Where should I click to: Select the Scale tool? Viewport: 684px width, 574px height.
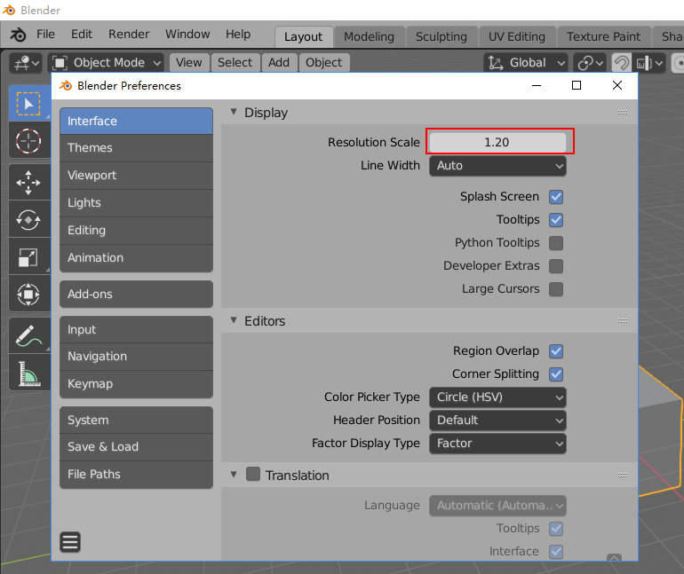(x=28, y=256)
